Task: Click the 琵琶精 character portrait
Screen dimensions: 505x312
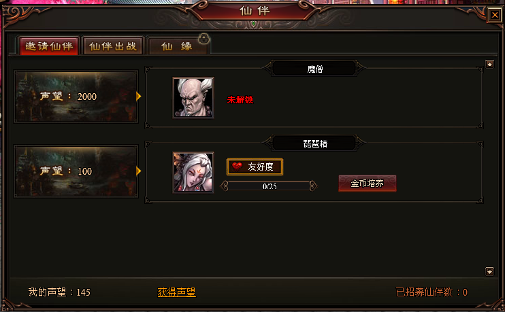Action: pos(193,173)
